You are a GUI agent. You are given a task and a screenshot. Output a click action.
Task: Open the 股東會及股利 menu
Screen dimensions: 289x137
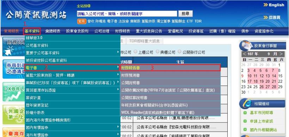[77, 31]
